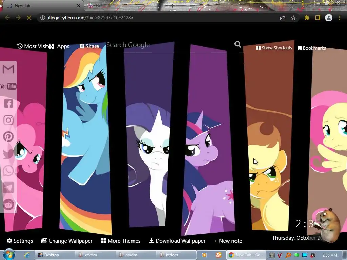Toggle the Chrome side panel
The width and height of the screenshot is (347, 260).
click(318, 18)
